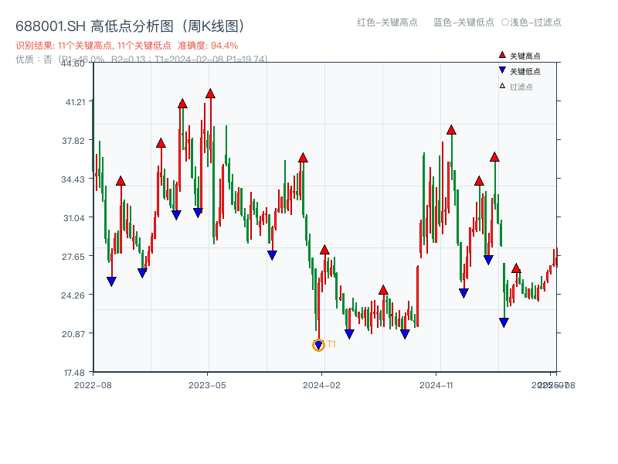Click the highest red triangle at the chart's top peak
This screenshot has height=464, width=618.
click(x=210, y=94)
